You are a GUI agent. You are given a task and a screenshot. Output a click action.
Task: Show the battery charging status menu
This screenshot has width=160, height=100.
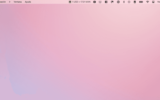[x=141, y=2]
